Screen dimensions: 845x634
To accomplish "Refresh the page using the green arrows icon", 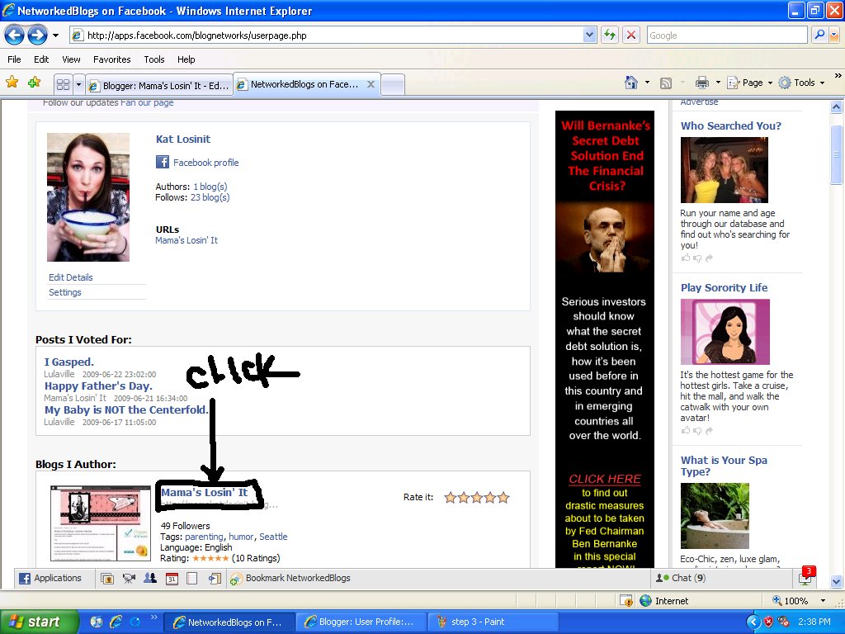I will click(610, 35).
